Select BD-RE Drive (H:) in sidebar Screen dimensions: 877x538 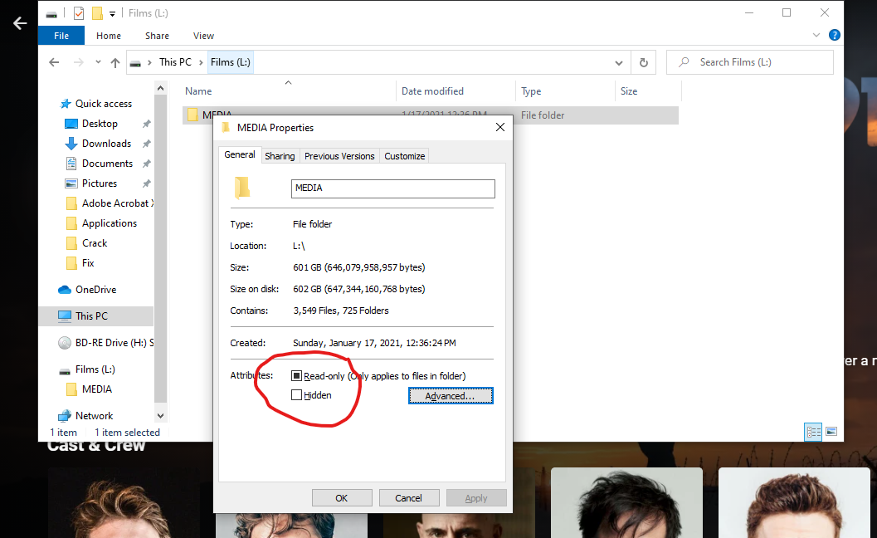pos(114,343)
